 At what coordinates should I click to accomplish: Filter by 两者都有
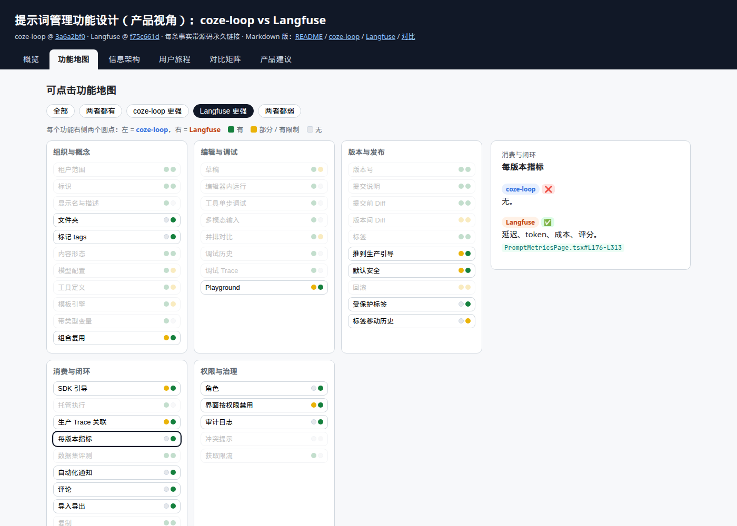coord(101,111)
